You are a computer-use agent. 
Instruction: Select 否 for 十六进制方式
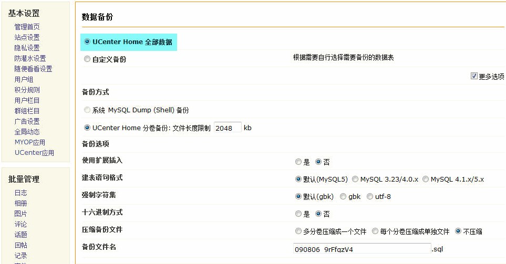318,214
